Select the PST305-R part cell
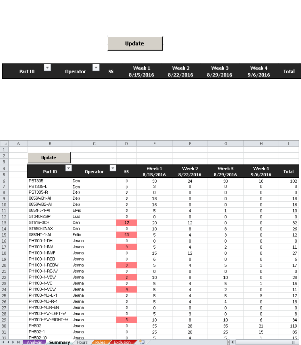 coord(50,192)
